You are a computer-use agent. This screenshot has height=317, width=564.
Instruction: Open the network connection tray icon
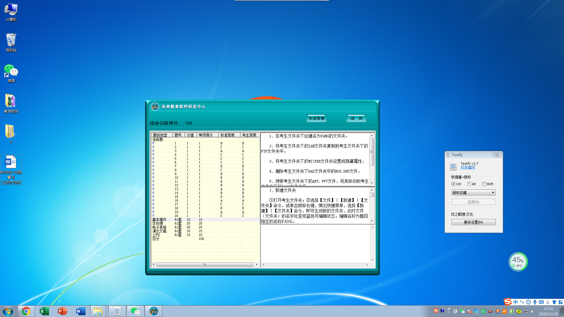coord(526,311)
